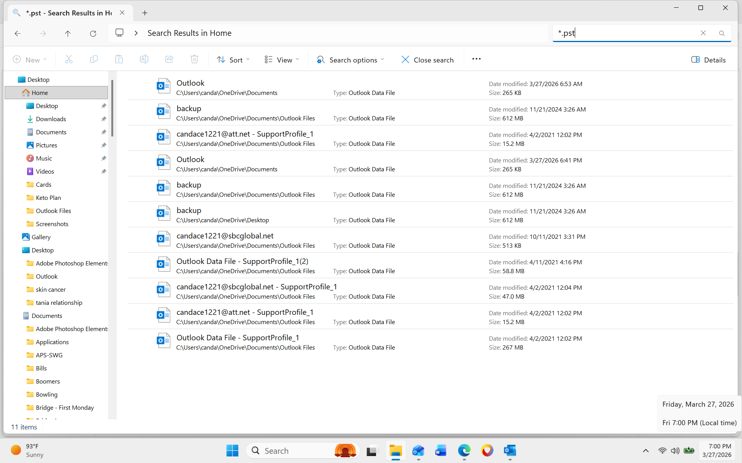This screenshot has width=742, height=463.
Task: Click the navigation pane scrollbar
Action: click(x=112, y=108)
